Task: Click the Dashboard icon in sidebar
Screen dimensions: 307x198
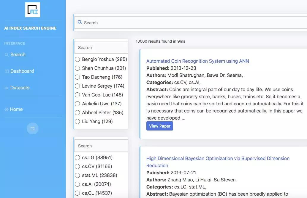Action: pos(7,71)
